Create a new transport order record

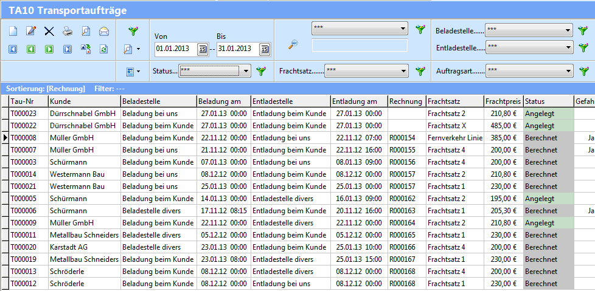coord(13,31)
